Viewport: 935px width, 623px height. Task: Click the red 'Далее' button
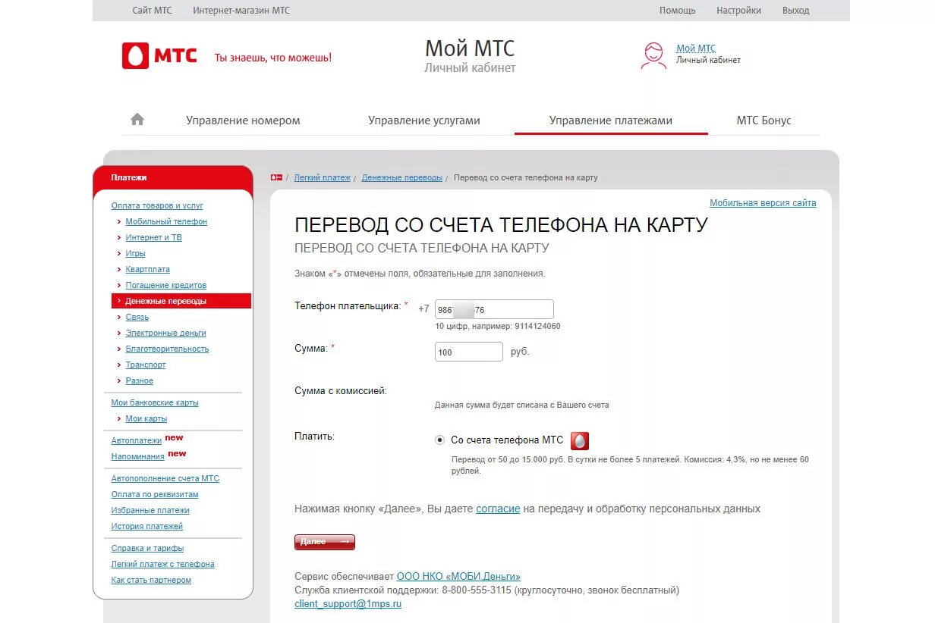[325, 542]
